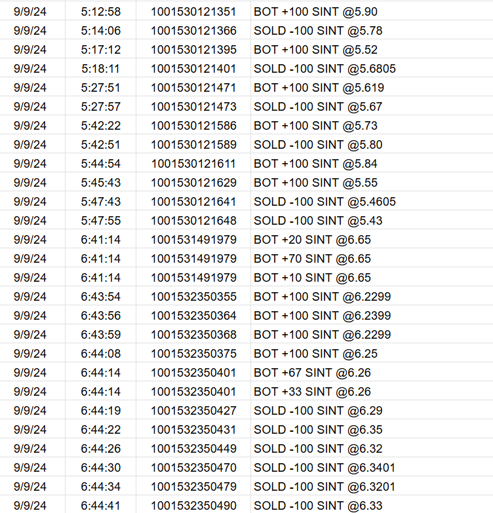Viewport: 493px width, 513px height.
Task: Select the BOT +70 SINT @6.65 cell
Action: 312,259
